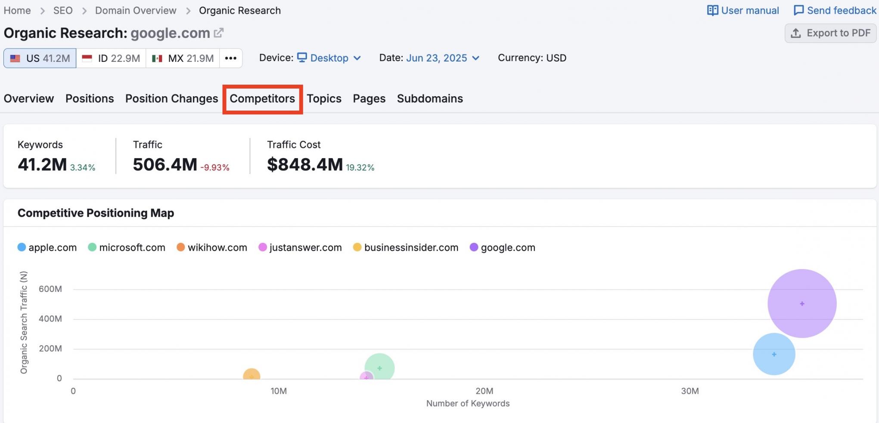This screenshot has height=423, width=879.
Task: Click the Traffic 506.4M value
Action: 165,165
